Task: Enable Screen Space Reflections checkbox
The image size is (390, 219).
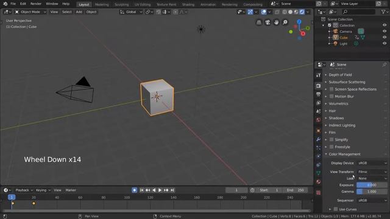Action: pyautogui.click(x=331, y=89)
